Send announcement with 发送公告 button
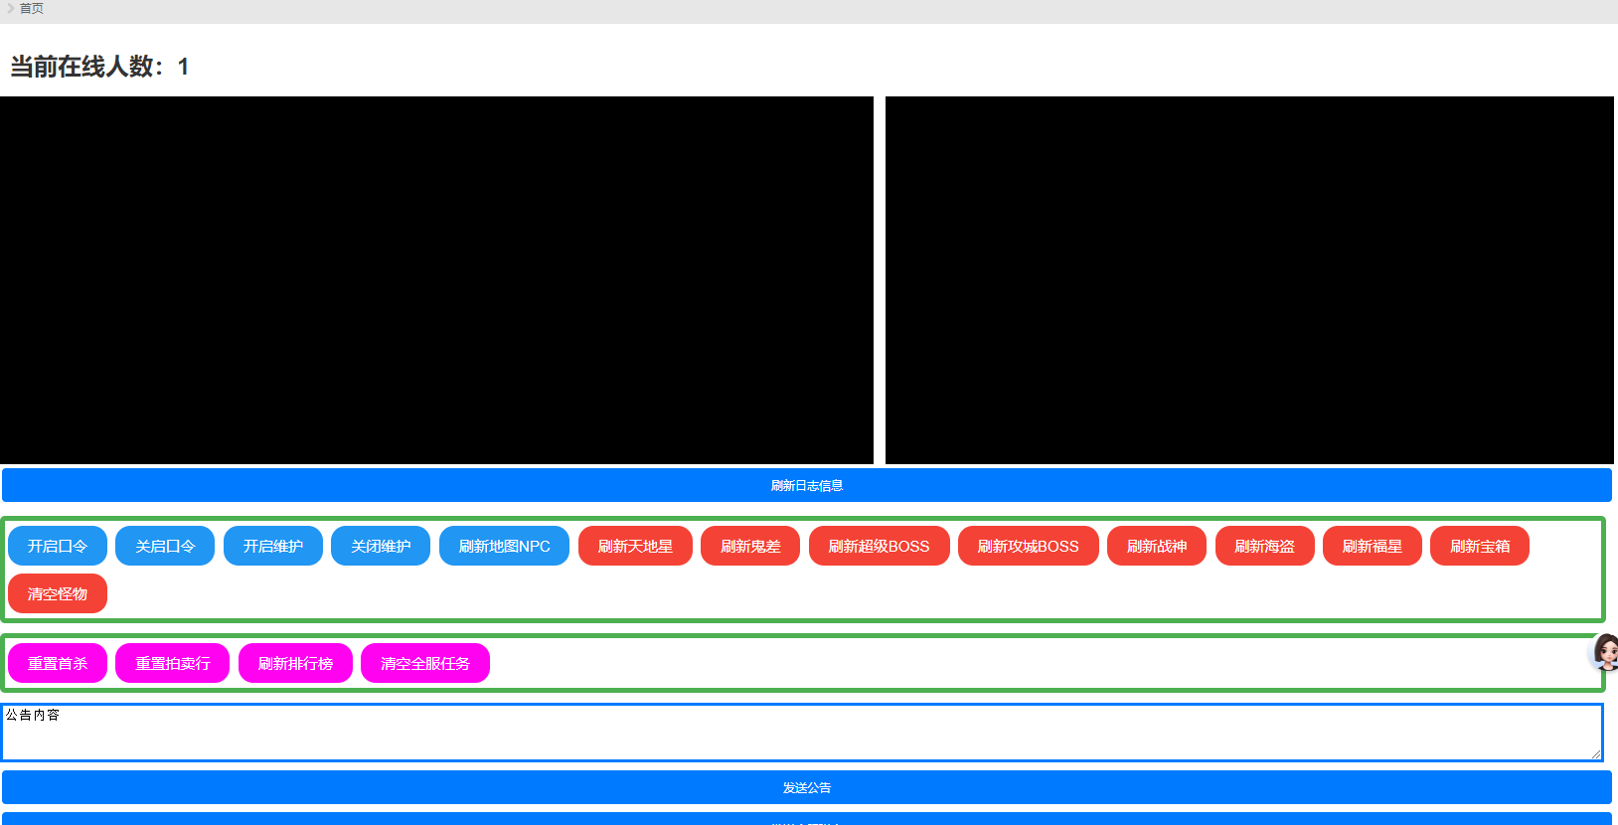Screen dimensions: 1618x825 coord(806,787)
